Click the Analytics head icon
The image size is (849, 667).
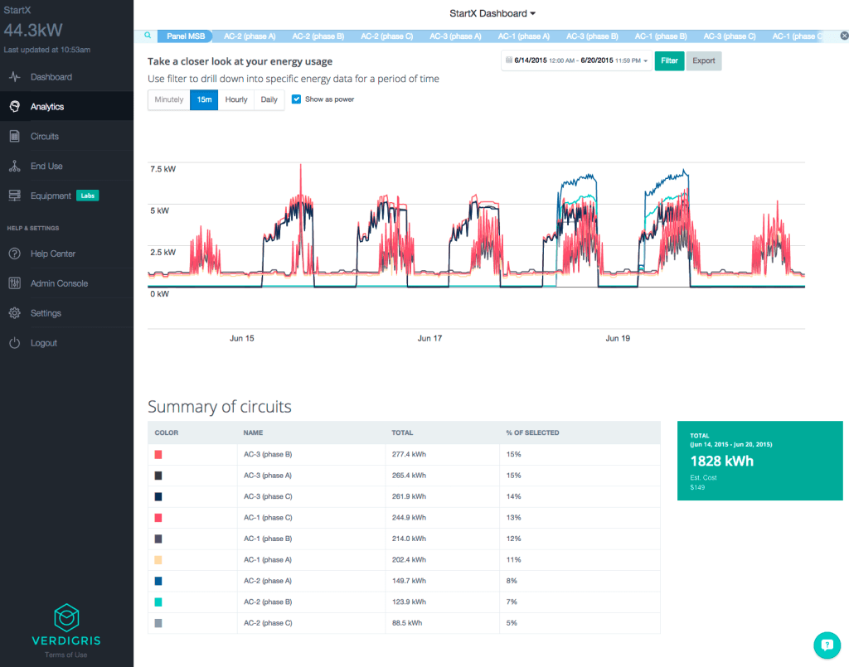tap(14, 107)
